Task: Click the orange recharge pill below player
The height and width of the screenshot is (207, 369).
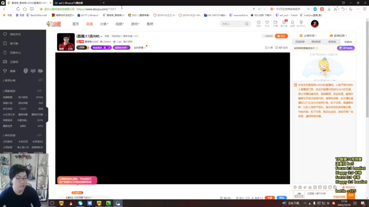Action: tap(270, 198)
